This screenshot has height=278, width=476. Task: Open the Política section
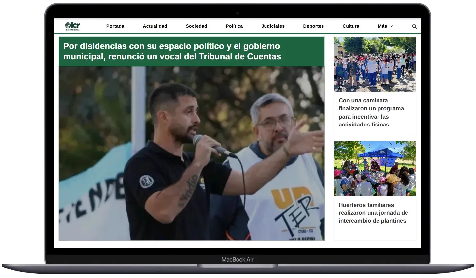[234, 26]
